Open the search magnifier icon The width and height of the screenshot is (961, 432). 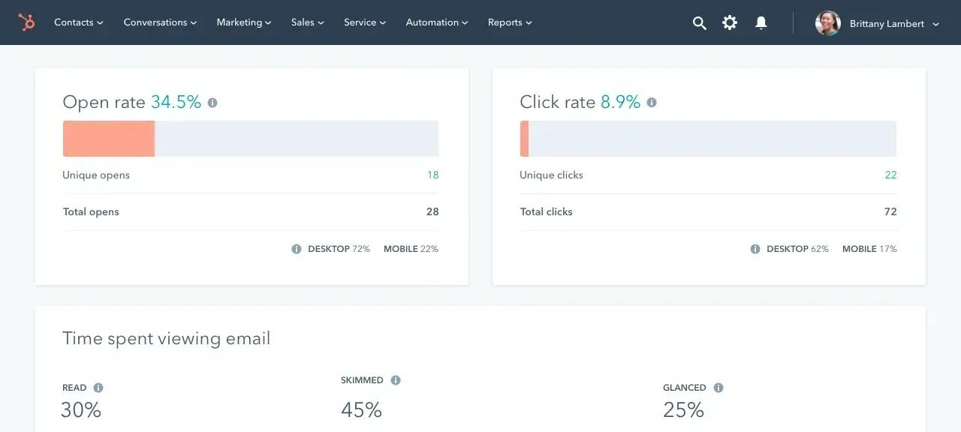pos(699,23)
